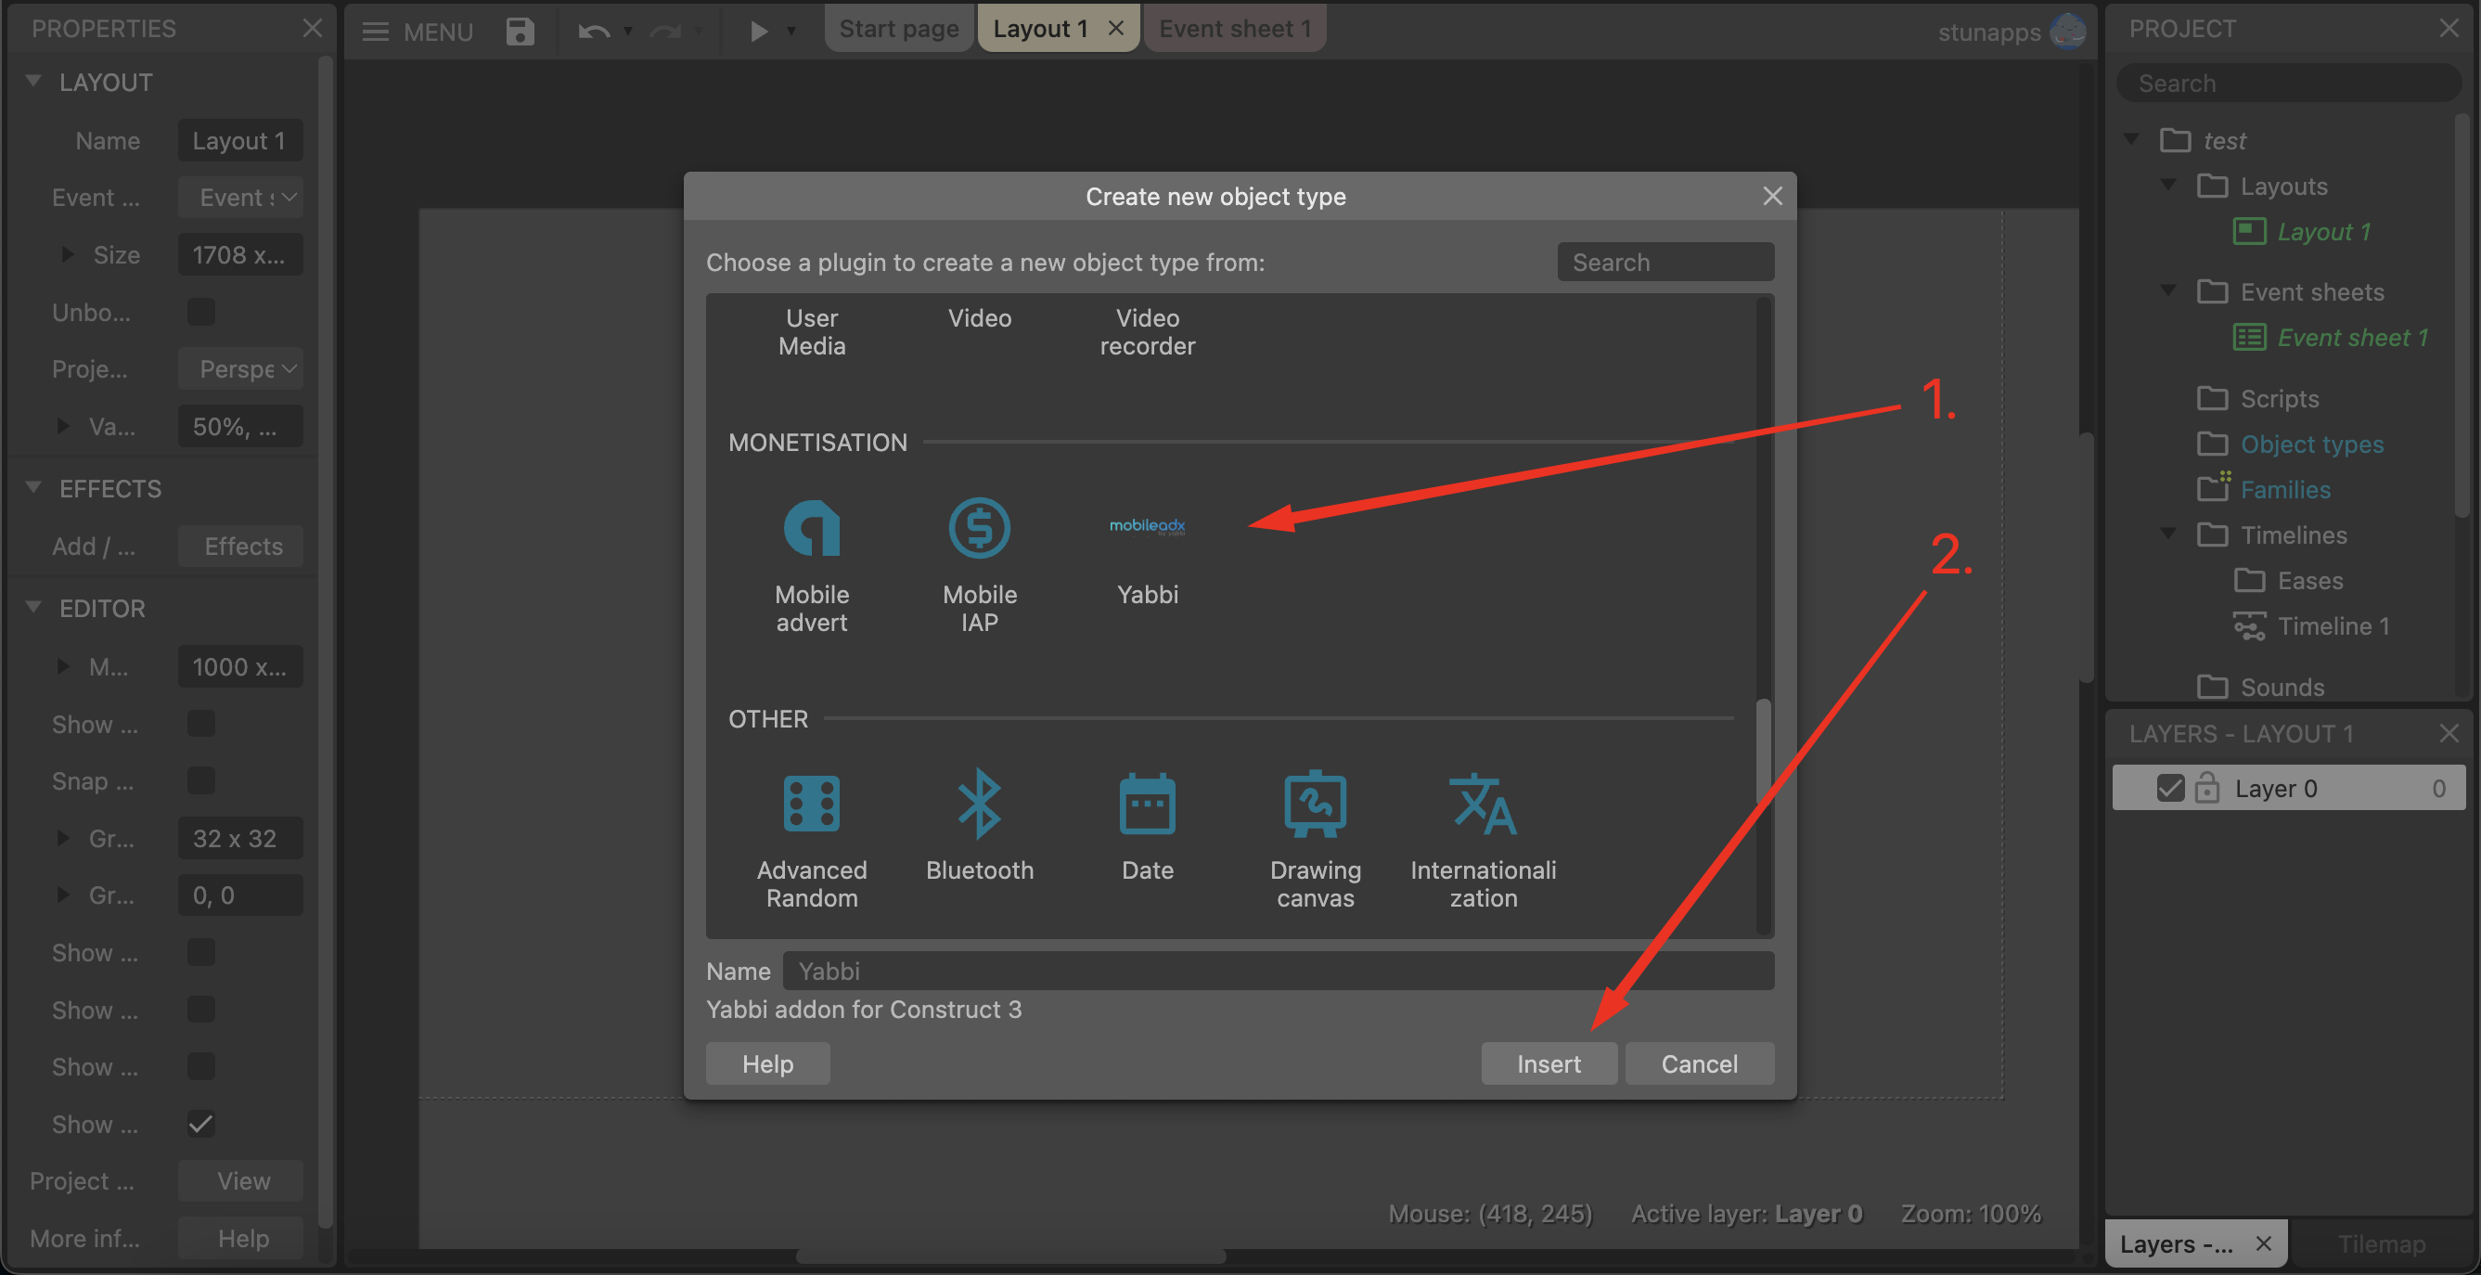Viewport: 2481px width, 1275px height.
Task: Click the save project icon
Action: click(520, 31)
